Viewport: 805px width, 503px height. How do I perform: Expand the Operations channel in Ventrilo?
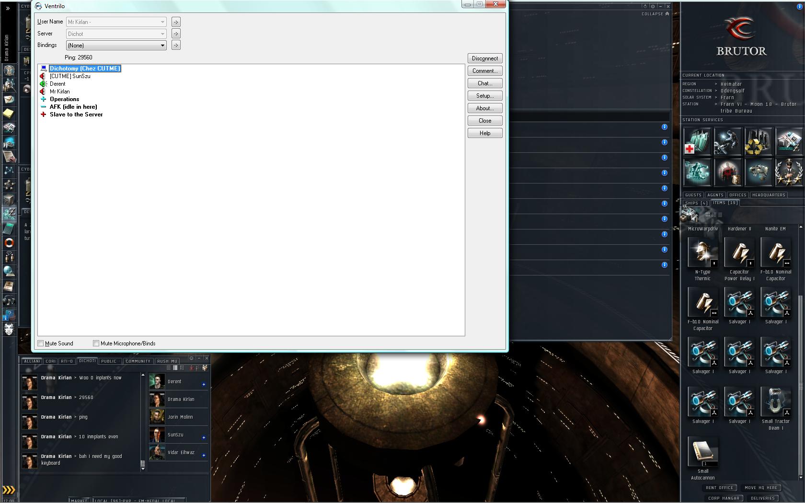point(44,99)
